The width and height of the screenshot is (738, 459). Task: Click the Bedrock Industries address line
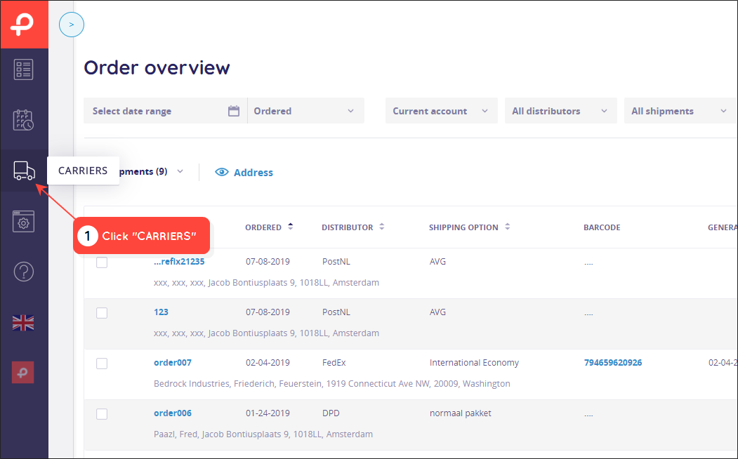click(x=332, y=383)
